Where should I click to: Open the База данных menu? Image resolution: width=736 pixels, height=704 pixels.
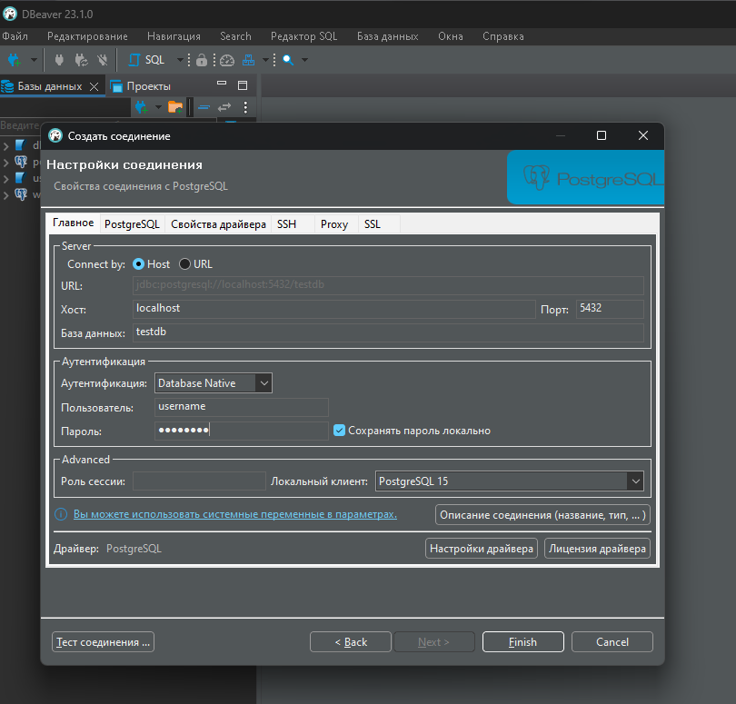click(x=388, y=36)
